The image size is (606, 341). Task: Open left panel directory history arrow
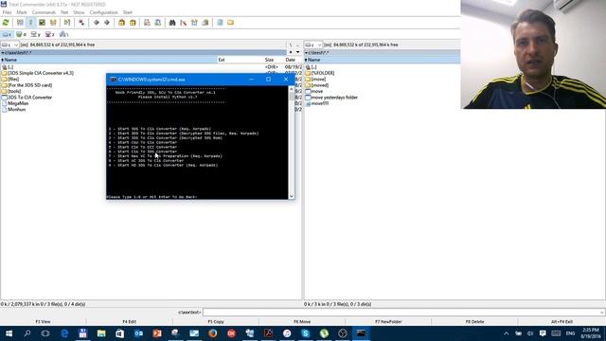click(x=297, y=52)
